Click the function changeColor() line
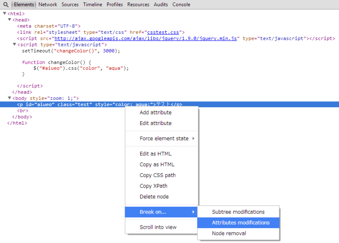Image resolution: width=339 pixels, height=243 pixels. (56, 62)
